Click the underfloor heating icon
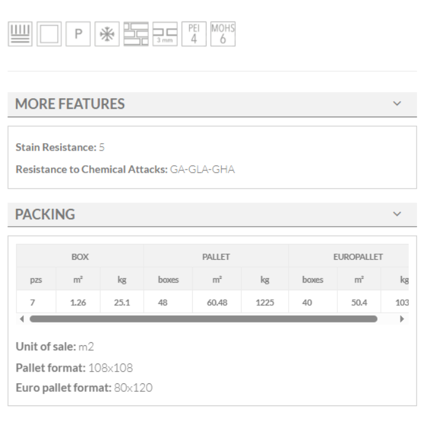 [20, 34]
